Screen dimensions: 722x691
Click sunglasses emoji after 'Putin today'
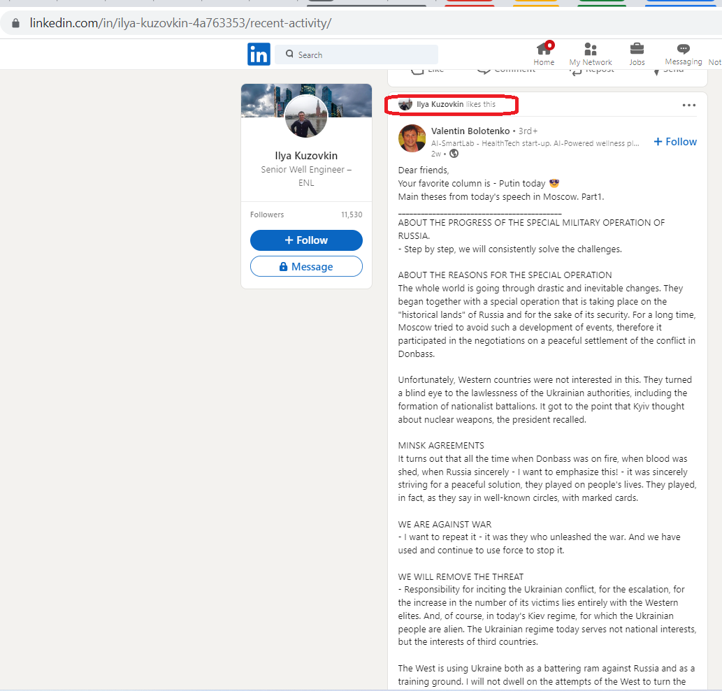click(554, 183)
